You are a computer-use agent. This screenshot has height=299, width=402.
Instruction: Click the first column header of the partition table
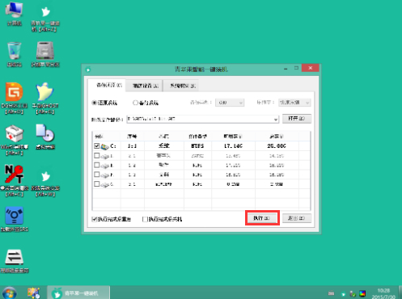point(107,137)
